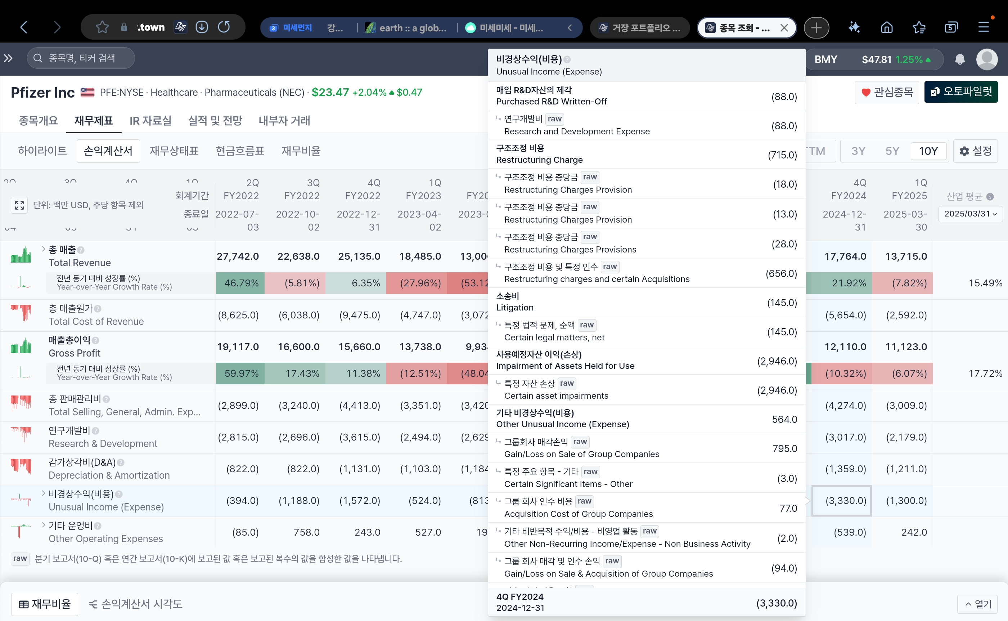Viewport: 1008px width, 621px height.
Task: Open the tab count overview icon
Action: [x=951, y=27]
